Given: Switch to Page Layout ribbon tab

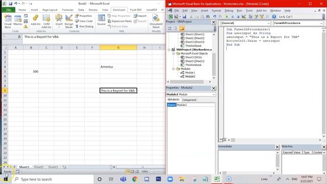Looking at the screenshot, I should [x=50, y=10].
